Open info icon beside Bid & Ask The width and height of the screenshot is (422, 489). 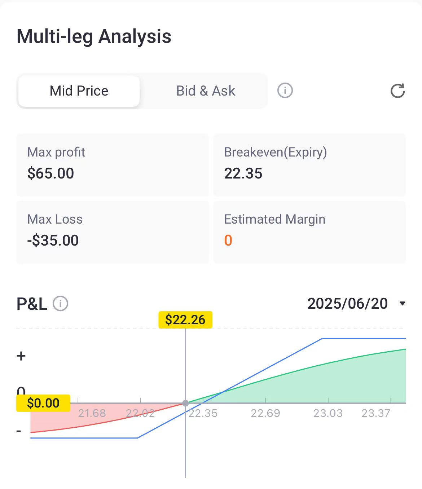click(x=285, y=90)
